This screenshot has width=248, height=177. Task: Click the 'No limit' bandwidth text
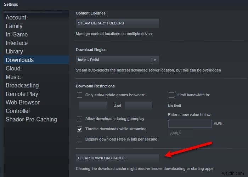tap(174, 106)
